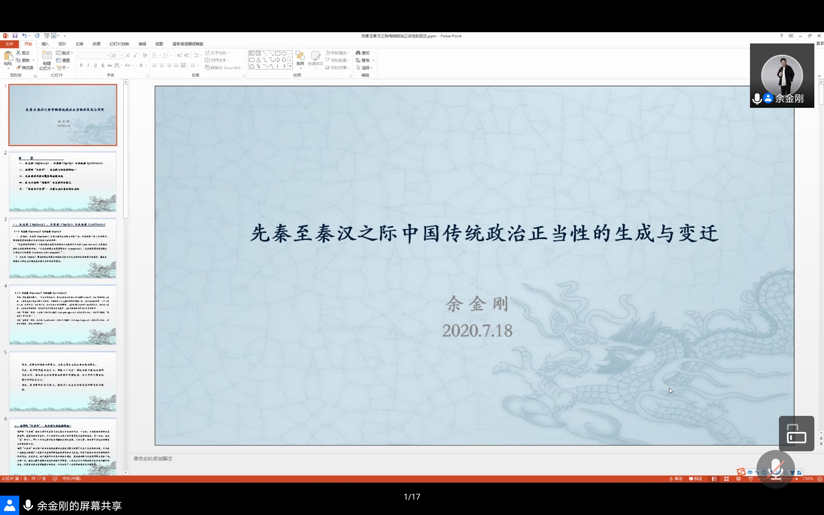
Task: Click the Undo arrow icon
Action: tap(24, 36)
